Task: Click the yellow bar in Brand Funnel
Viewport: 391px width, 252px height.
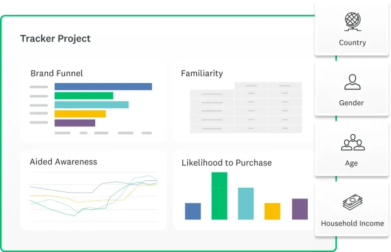Action: [80, 114]
